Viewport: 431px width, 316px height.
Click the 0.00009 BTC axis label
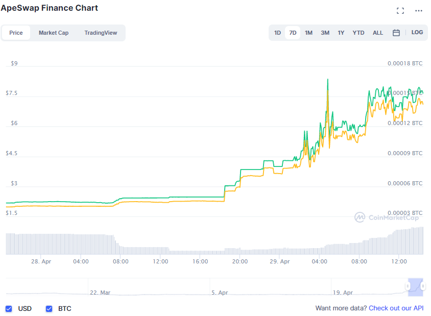point(405,153)
